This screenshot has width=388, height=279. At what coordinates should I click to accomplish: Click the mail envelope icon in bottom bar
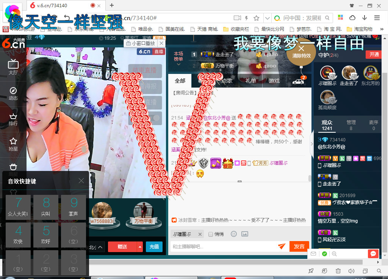click(313, 254)
